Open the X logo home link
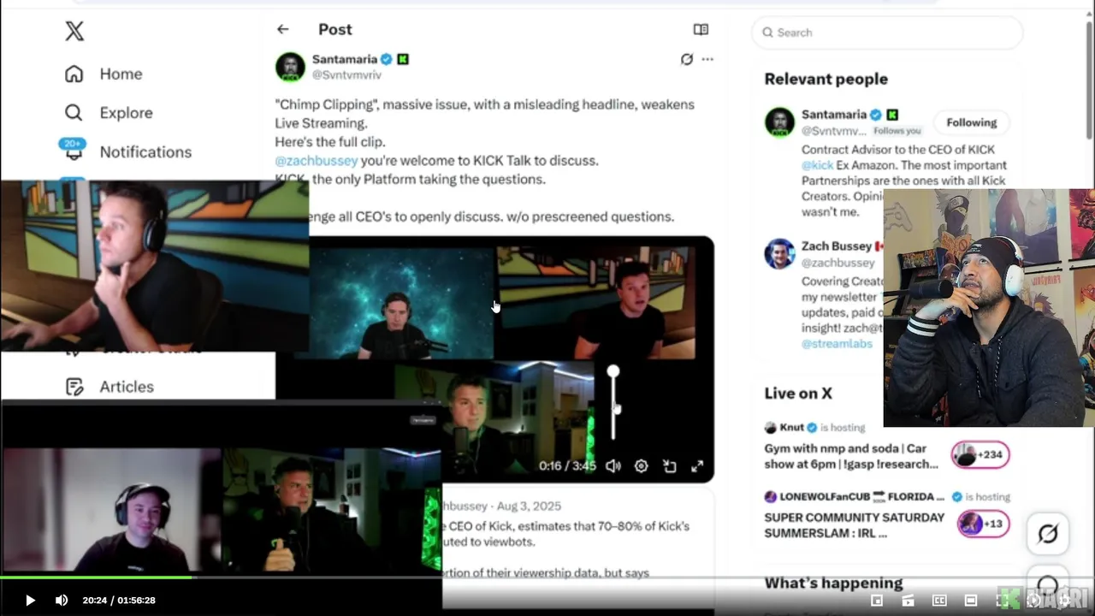 (74, 32)
